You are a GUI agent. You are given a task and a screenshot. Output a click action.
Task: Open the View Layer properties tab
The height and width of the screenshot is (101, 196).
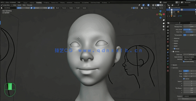[x=168, y=36]
